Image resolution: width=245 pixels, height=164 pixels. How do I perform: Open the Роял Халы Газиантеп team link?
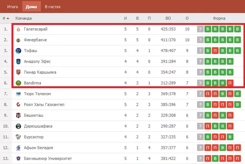click(44, 104)
